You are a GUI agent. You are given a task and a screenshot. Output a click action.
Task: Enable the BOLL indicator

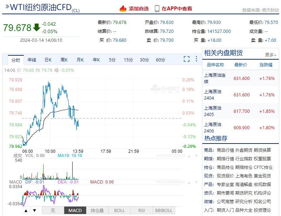[x=119, y=210]
